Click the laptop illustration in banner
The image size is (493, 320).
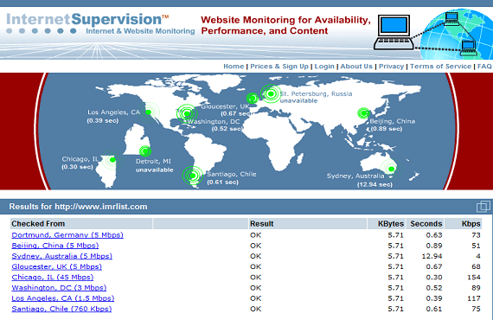[394, 32]
